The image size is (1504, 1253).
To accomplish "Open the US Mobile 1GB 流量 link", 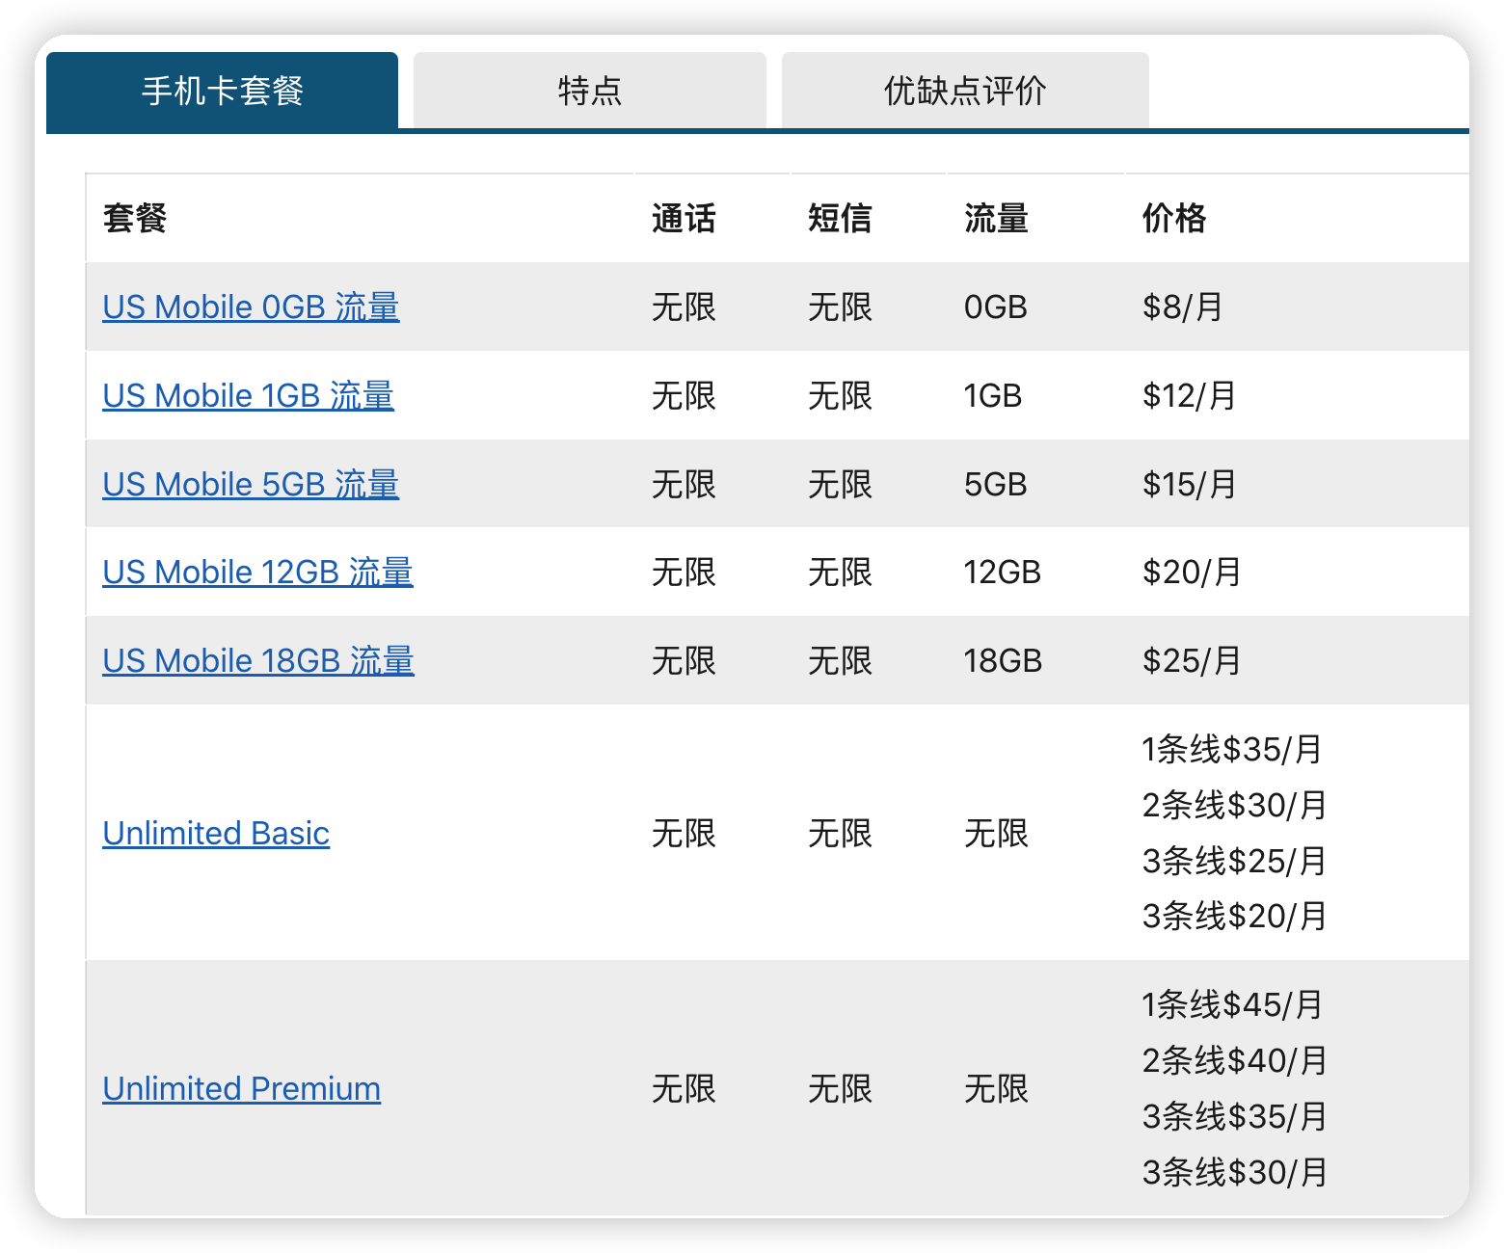I will 248,396.
